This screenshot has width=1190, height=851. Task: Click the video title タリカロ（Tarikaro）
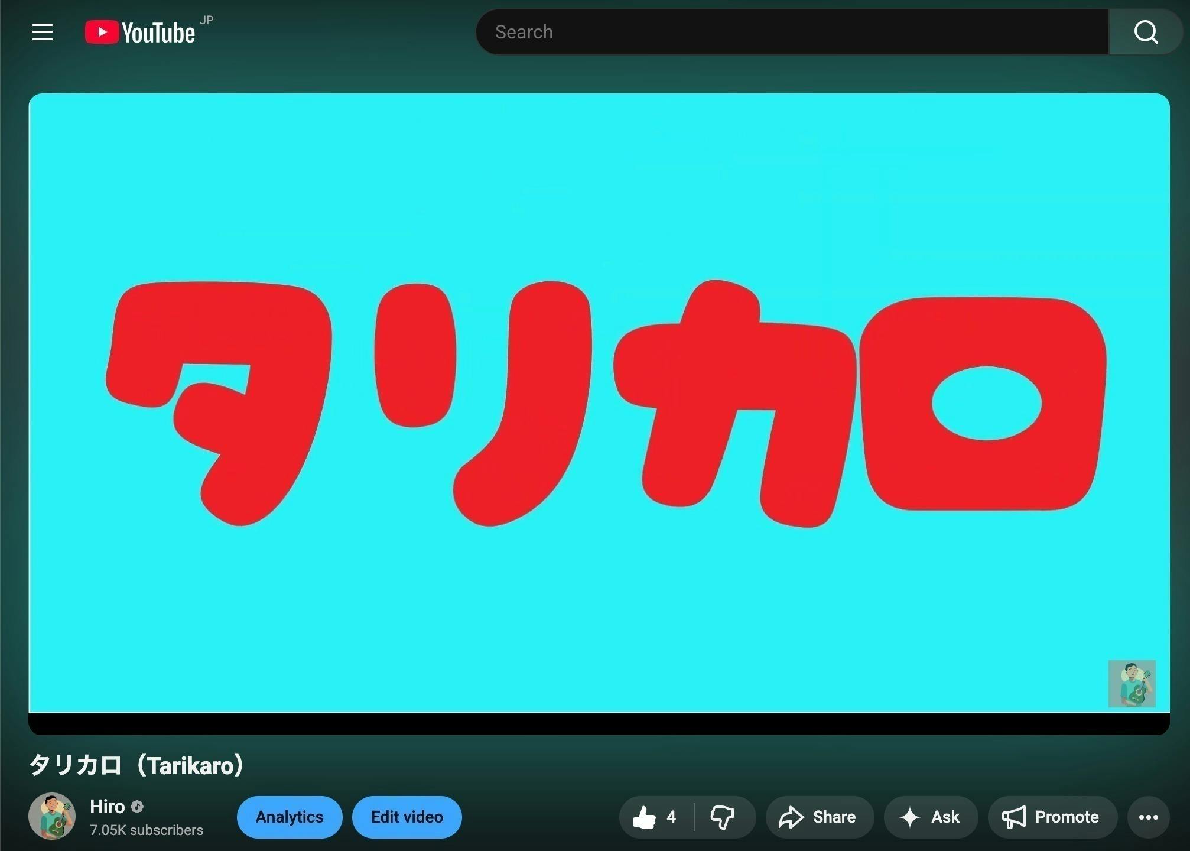(x=136, y=765)
